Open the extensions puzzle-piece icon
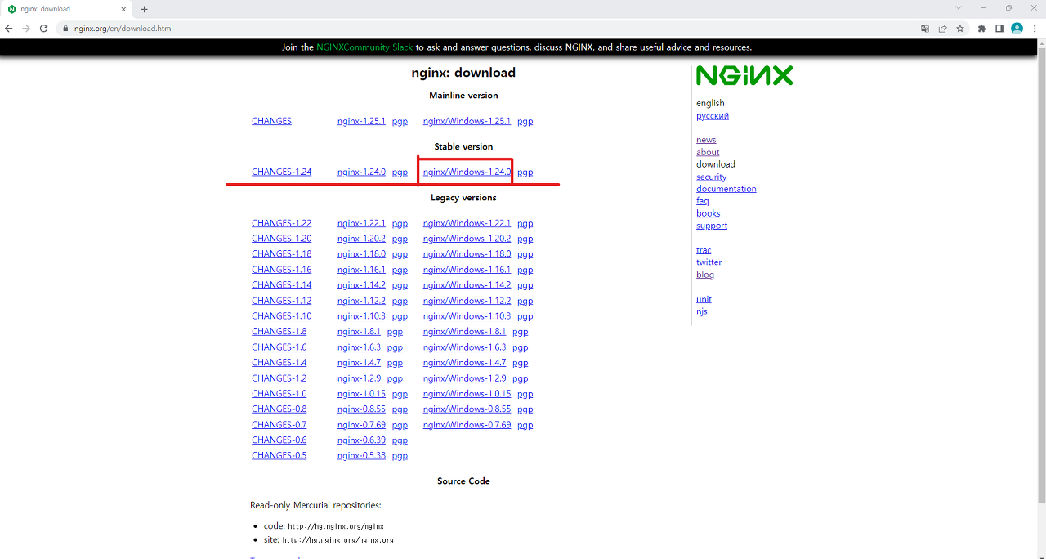The height and width of the screenshot is (559, 1046). coord(980,27)
